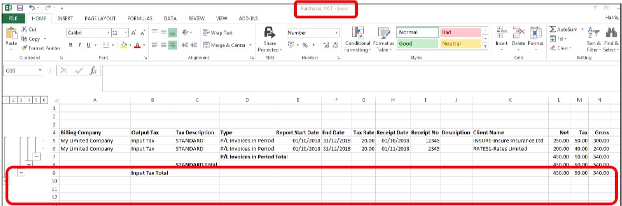Image resolution: width=622 pixels, height=206 pixels.
Task: Show outline level 3
Action: (x=21, y=99)
